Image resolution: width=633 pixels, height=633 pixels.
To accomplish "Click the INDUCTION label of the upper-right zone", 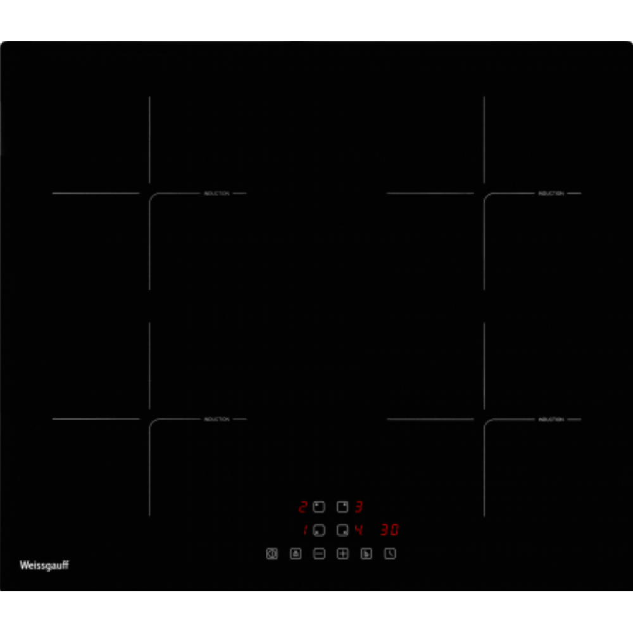I will pyautogui.click(x=551, y=193).
